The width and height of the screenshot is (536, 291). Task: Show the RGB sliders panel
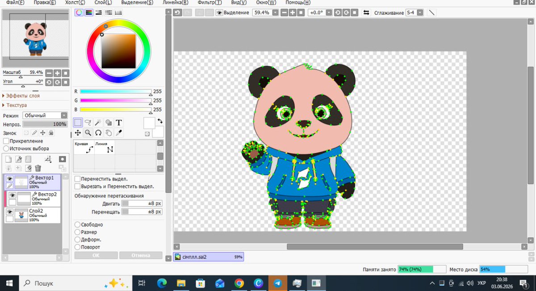pos(88,13)
